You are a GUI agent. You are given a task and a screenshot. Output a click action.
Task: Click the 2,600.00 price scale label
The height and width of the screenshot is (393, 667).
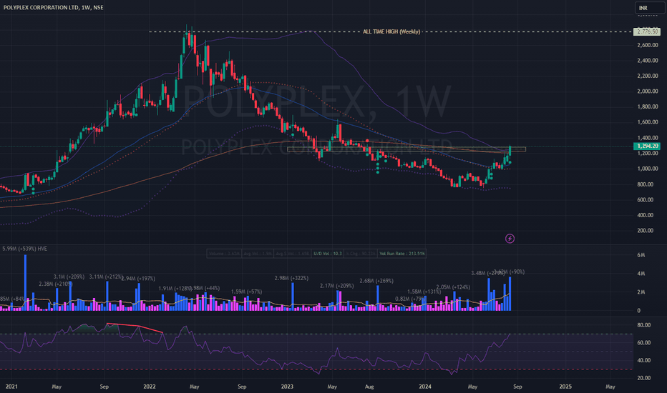tap(648, 45)
